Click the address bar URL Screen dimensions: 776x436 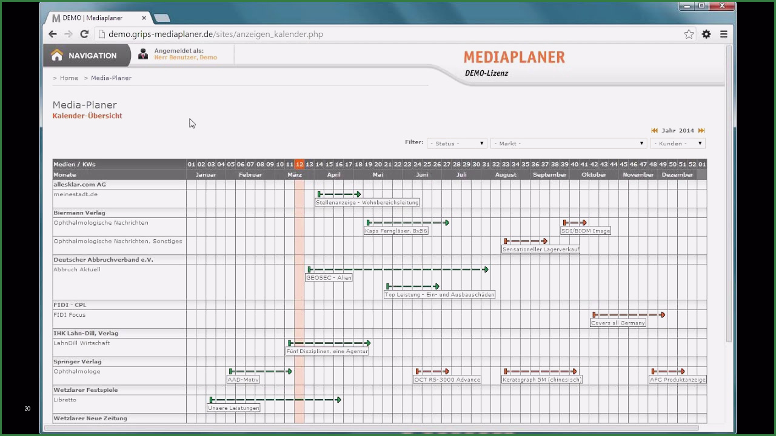tap(215, 35)
